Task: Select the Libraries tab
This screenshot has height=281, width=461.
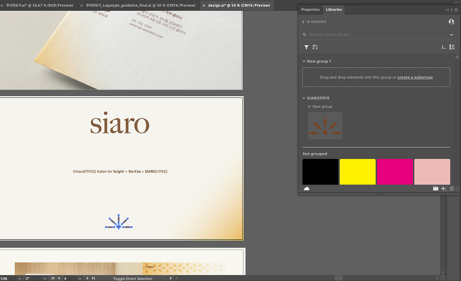Action: tap(334, 10)
